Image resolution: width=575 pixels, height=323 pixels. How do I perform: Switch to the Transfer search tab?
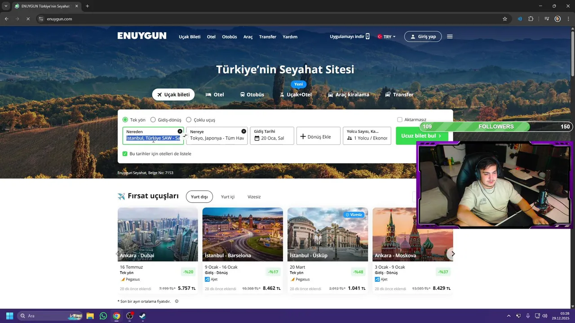[399, 94]
